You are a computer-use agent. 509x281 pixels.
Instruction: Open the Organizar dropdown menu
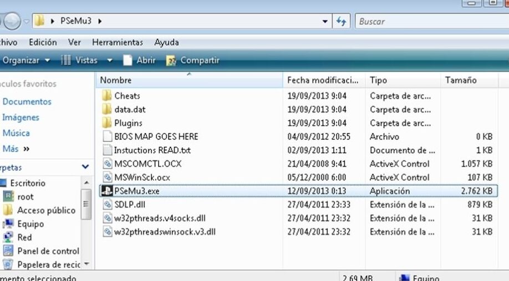tap(26, 60)
